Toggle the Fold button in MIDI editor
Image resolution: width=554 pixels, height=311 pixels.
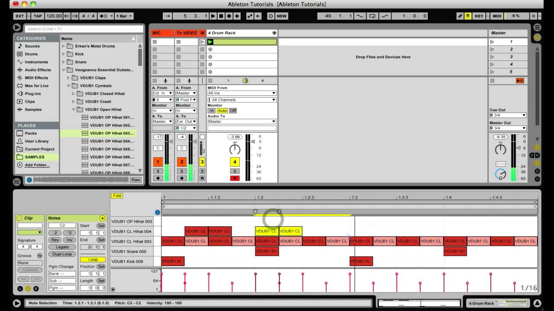click(x=117, y=196)
